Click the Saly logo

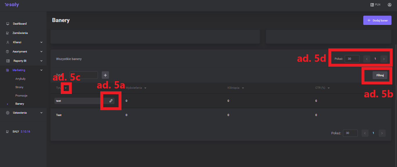tap(12, 5)
